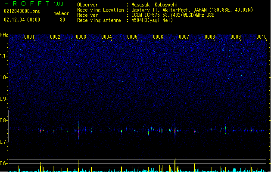
Task: Click the Receiving Location label
Action: [x=100, y=10]
